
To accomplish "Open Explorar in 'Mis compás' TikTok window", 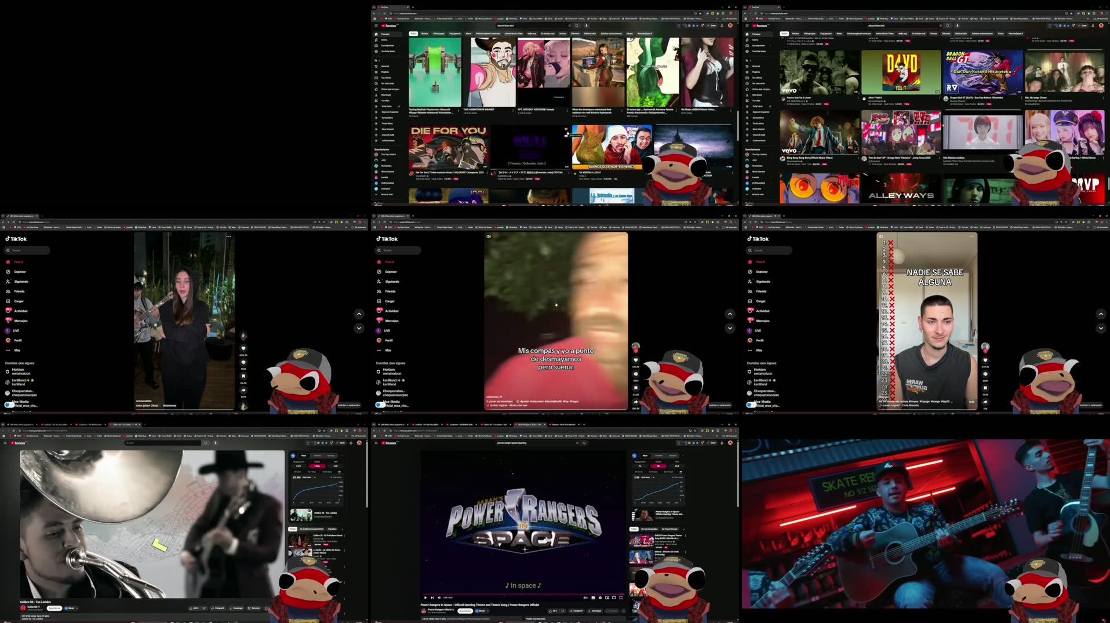I will [x=387, y=272].
